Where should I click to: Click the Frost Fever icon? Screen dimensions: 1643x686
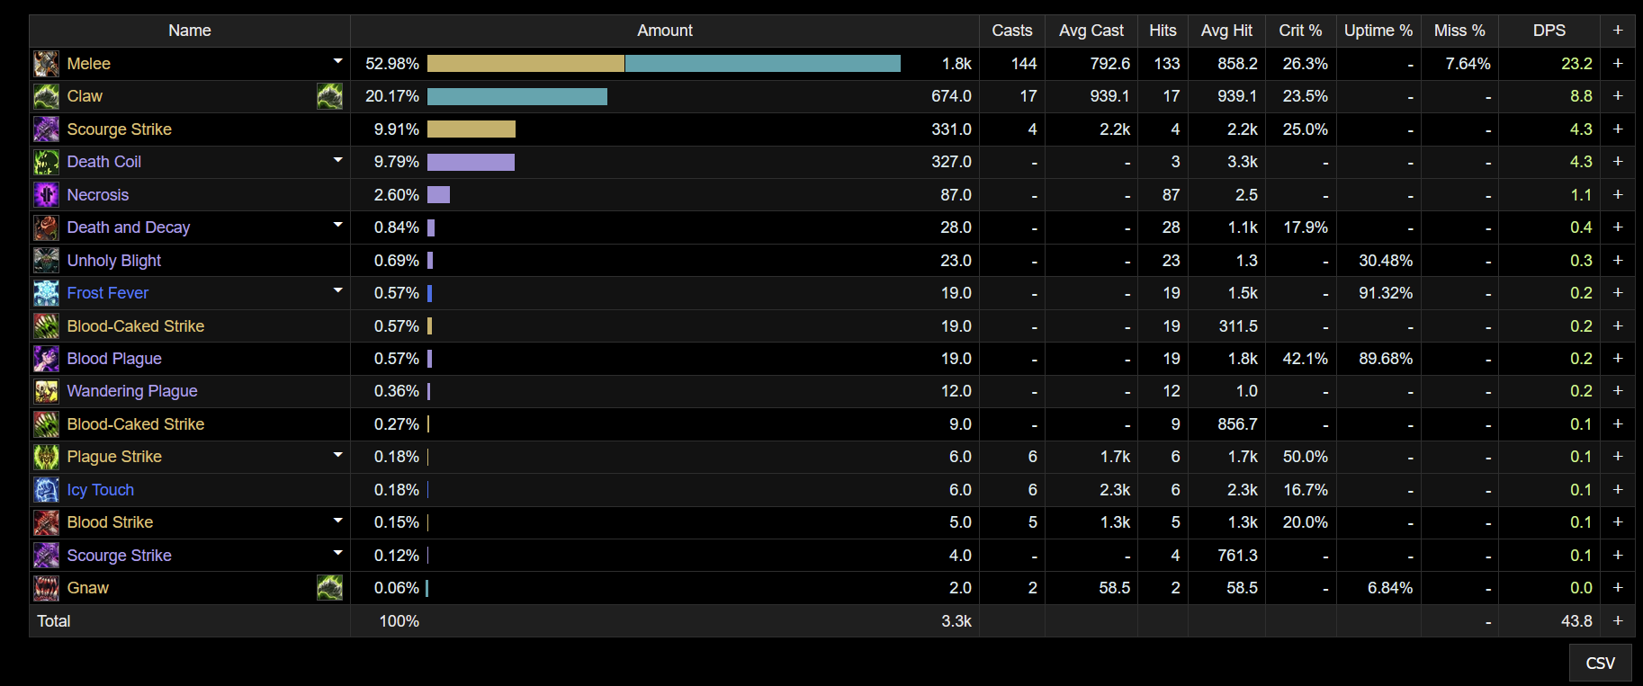(46, 293)
